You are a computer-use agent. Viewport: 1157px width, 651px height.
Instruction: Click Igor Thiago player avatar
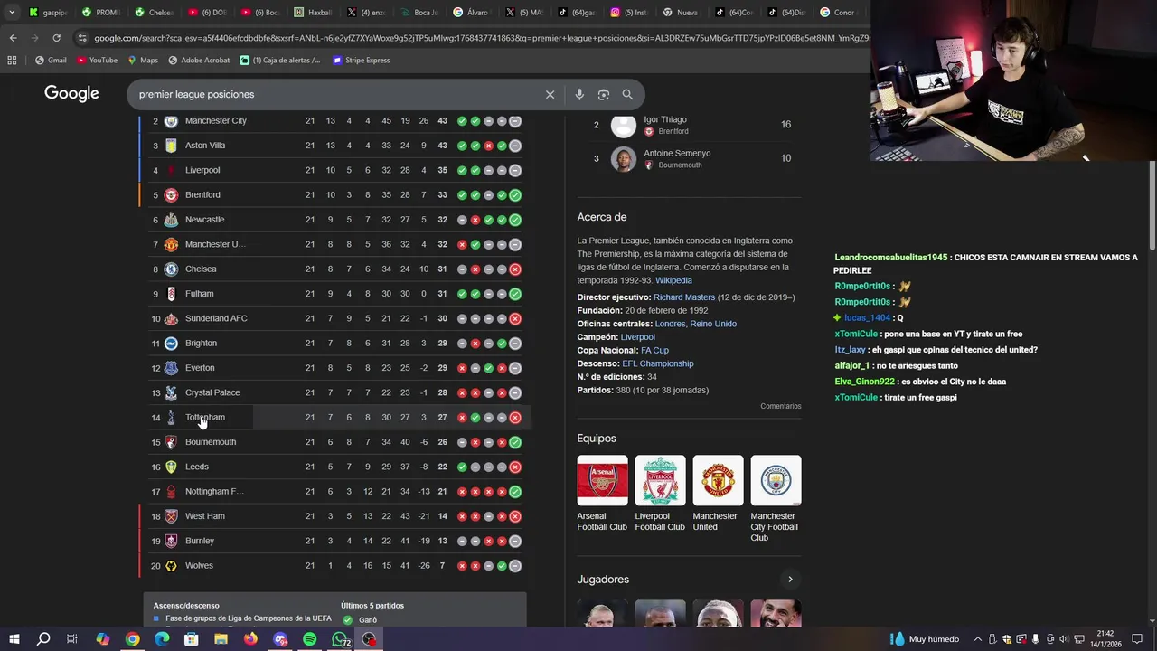(x=624, y=125)
